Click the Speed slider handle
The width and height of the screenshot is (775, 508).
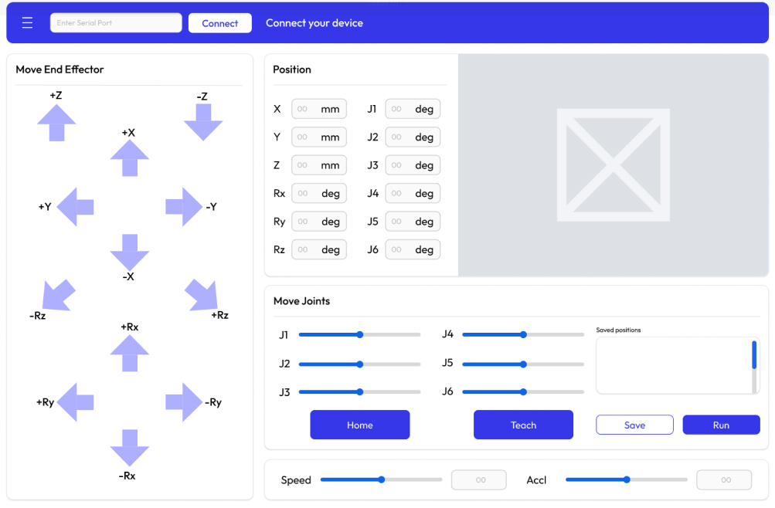(x=382, y=479)
